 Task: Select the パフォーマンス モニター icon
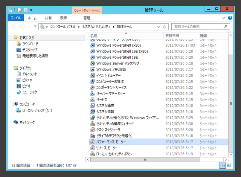[93, 142]
